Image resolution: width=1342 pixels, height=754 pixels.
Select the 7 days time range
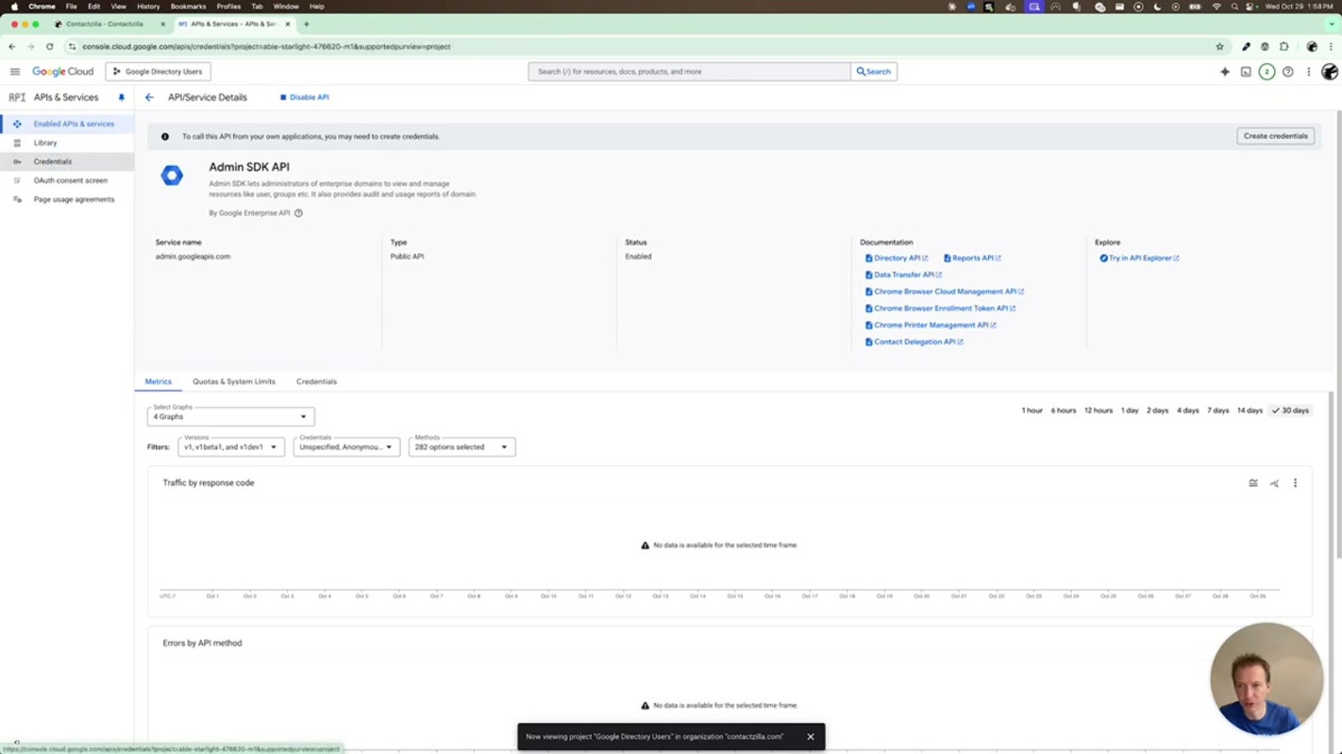pos(1218,411)
